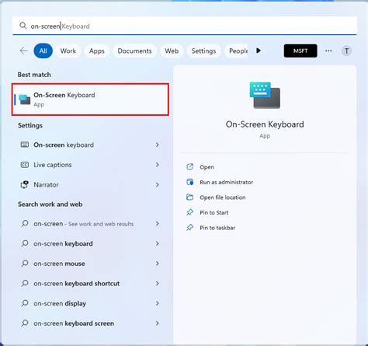This screenshot has width=368, height=346.
Task: Click the back arrow icon
Action: coord(23,51)
